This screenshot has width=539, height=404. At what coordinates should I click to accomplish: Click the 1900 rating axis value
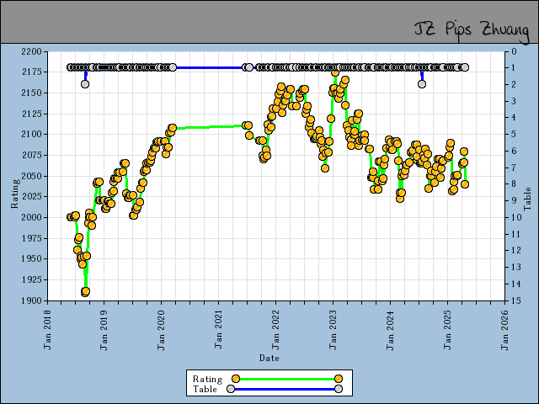click(x=32, y=300)
